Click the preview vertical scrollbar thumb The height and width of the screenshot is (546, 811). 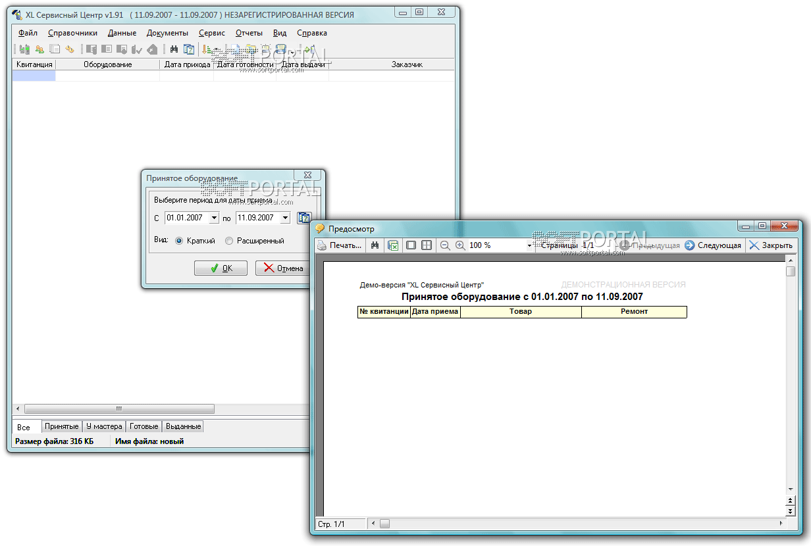[x=791, y=272]
